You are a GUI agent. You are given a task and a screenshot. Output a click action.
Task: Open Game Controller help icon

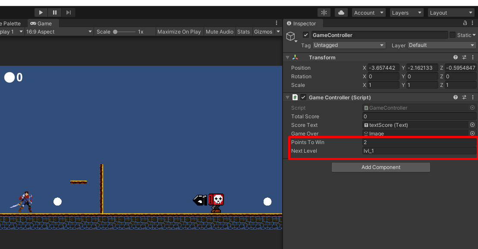[456, 97]
